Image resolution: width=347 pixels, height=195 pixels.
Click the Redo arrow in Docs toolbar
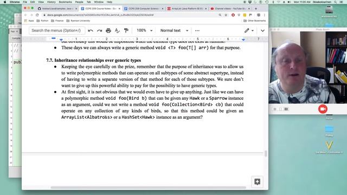tap(99, 30)
